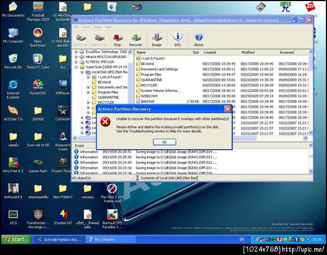Click the greyed QuickScan toolbar icon
Image resolution: width=327 pixels, height=255 pixels.
(81, 40)
